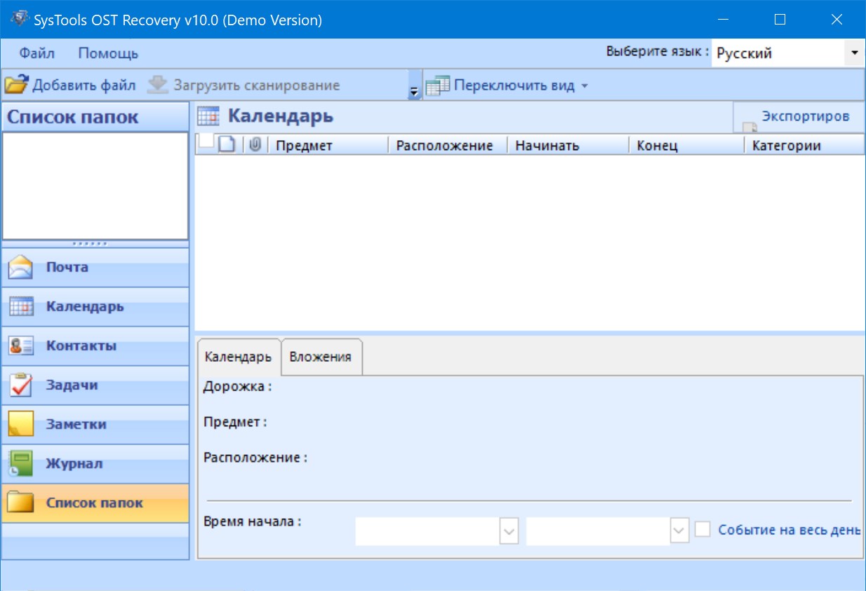
Task: Click the Переключить вид layout icon
Action: (437, 86)
